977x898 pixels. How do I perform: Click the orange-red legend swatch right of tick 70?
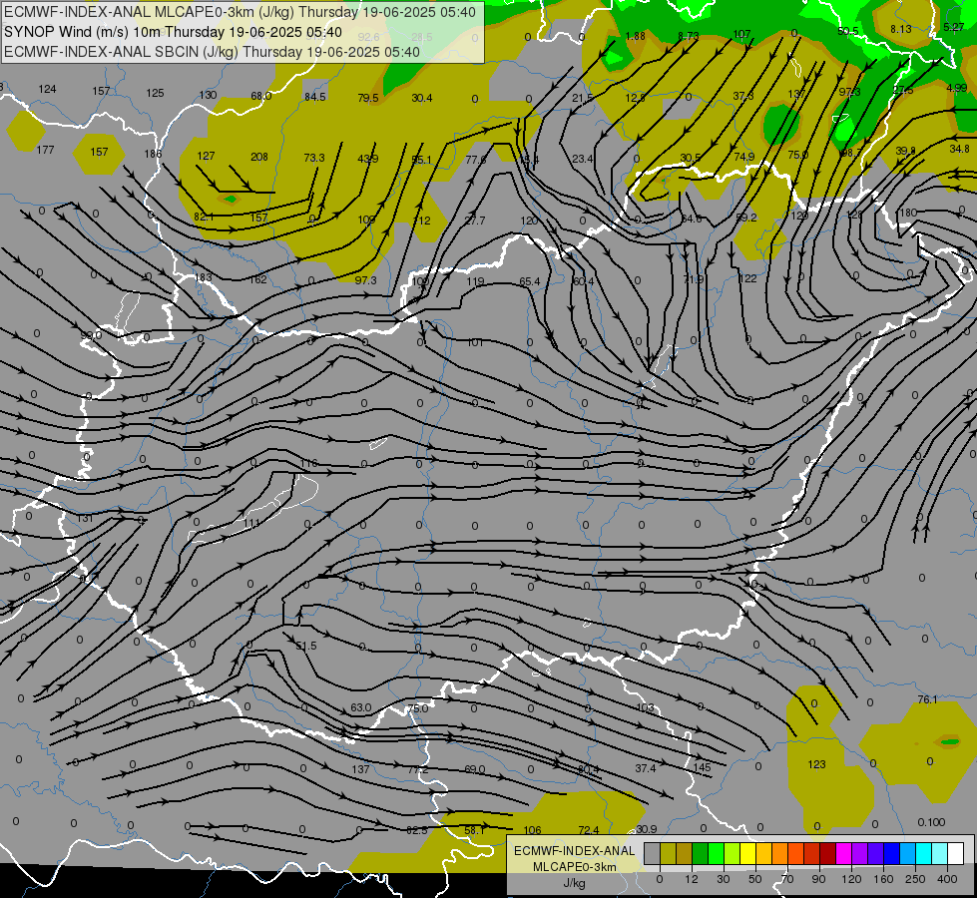click(x=795, y=853)
